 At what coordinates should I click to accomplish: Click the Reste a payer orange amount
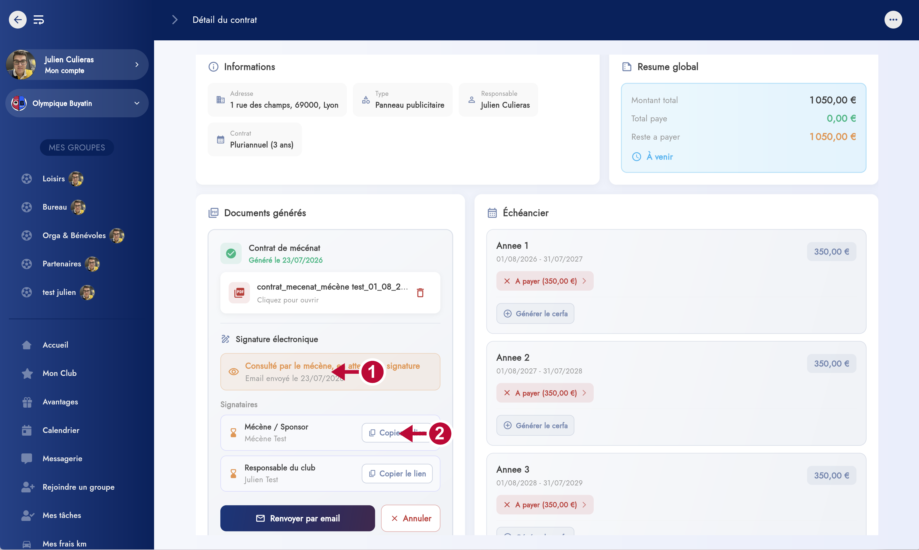pos(833,137)
